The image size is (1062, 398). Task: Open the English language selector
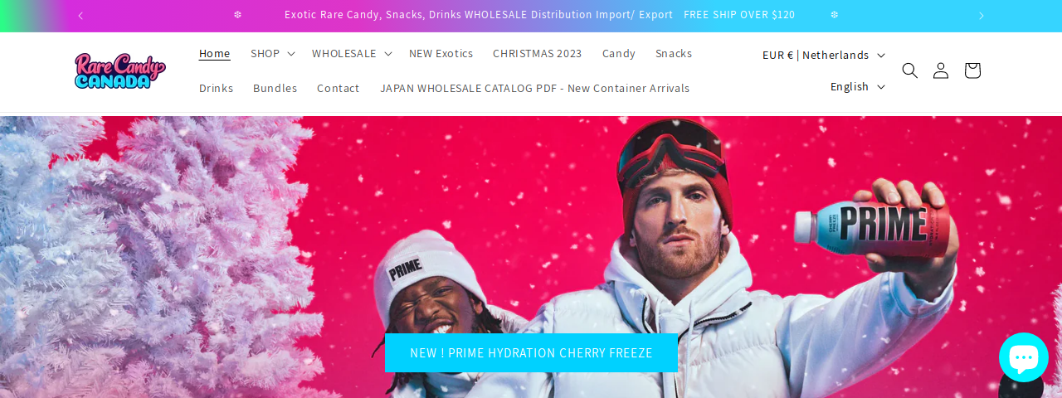[858, 86]
